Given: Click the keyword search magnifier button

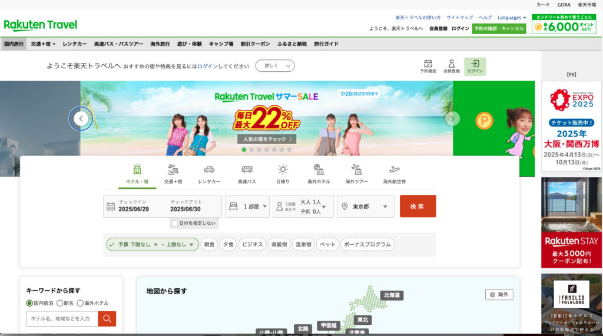Looking at the screenshot, I should pyautogui.click(x=107, y=318).
